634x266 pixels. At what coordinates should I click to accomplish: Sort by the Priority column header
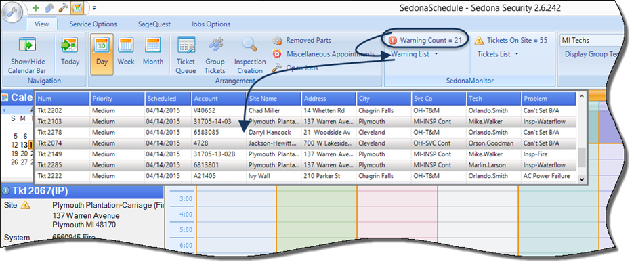click(x=118, y=99)
